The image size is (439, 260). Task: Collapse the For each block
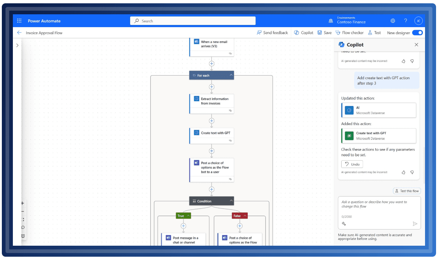pos(231,75)
